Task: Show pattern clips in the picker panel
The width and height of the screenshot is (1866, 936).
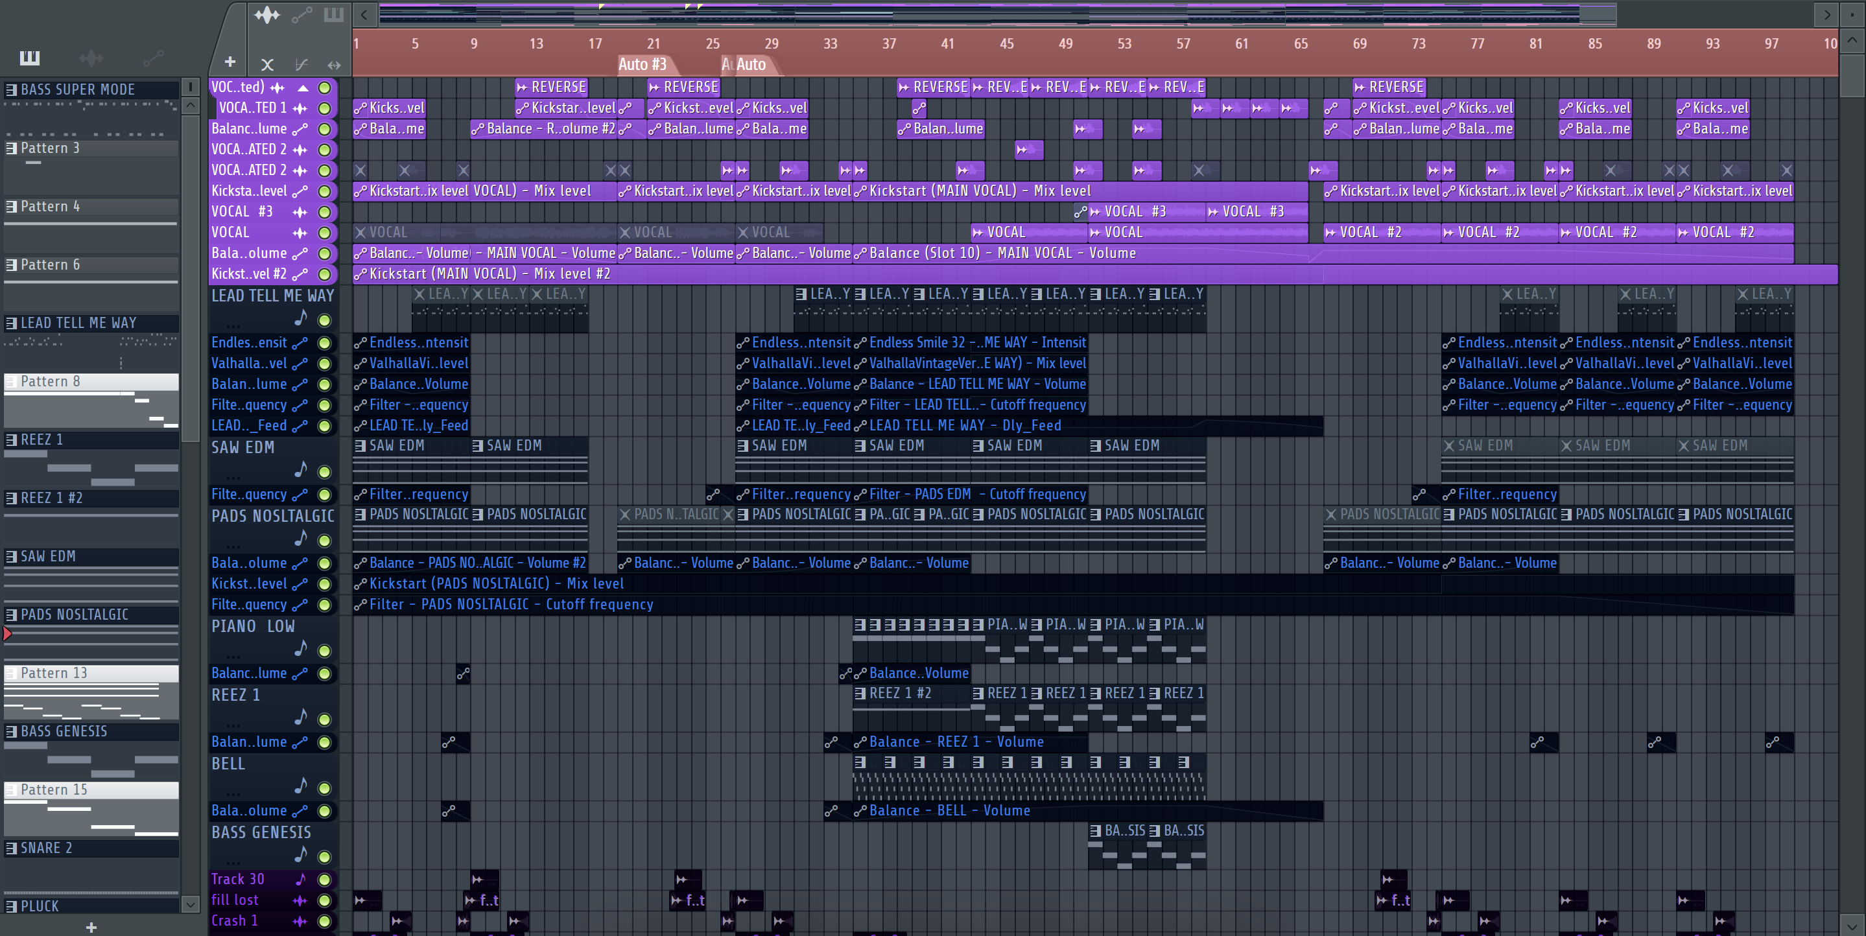Action: point(30,57)
